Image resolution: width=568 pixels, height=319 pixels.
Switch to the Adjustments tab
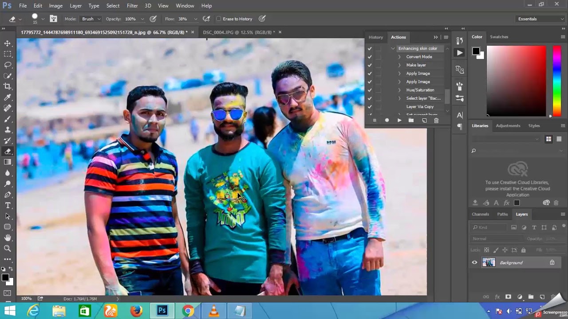508,125
